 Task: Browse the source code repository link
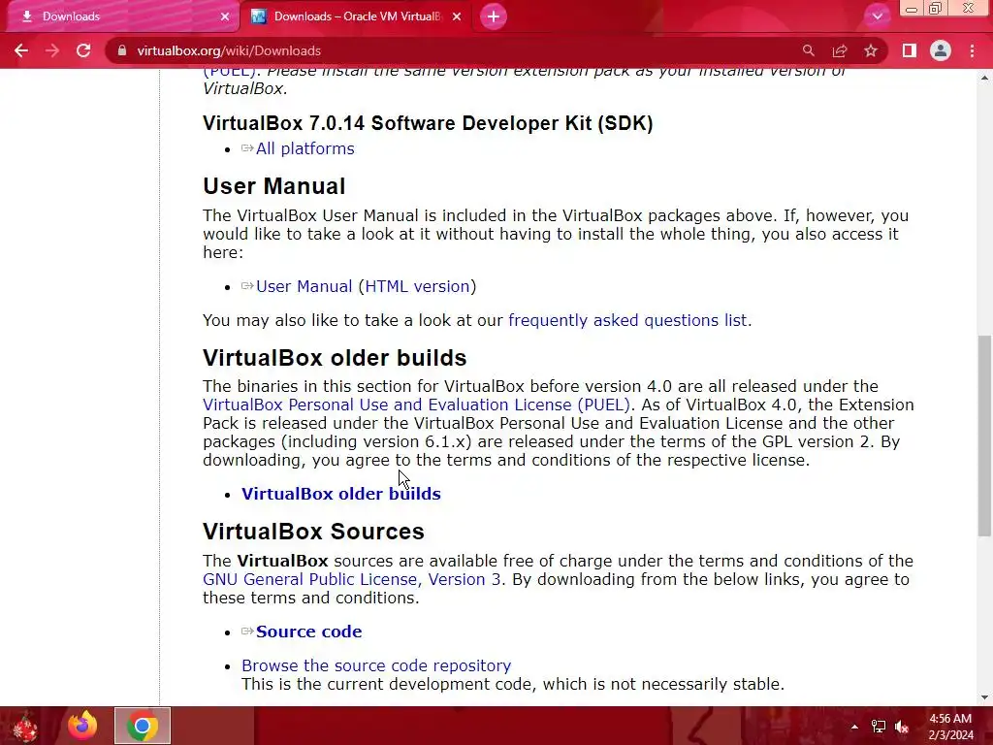click(x=376, y=665)
